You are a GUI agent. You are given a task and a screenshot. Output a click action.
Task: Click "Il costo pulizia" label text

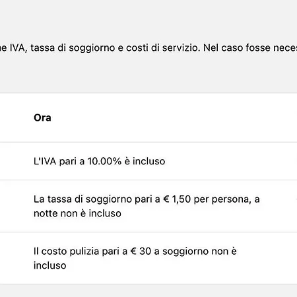67,251
